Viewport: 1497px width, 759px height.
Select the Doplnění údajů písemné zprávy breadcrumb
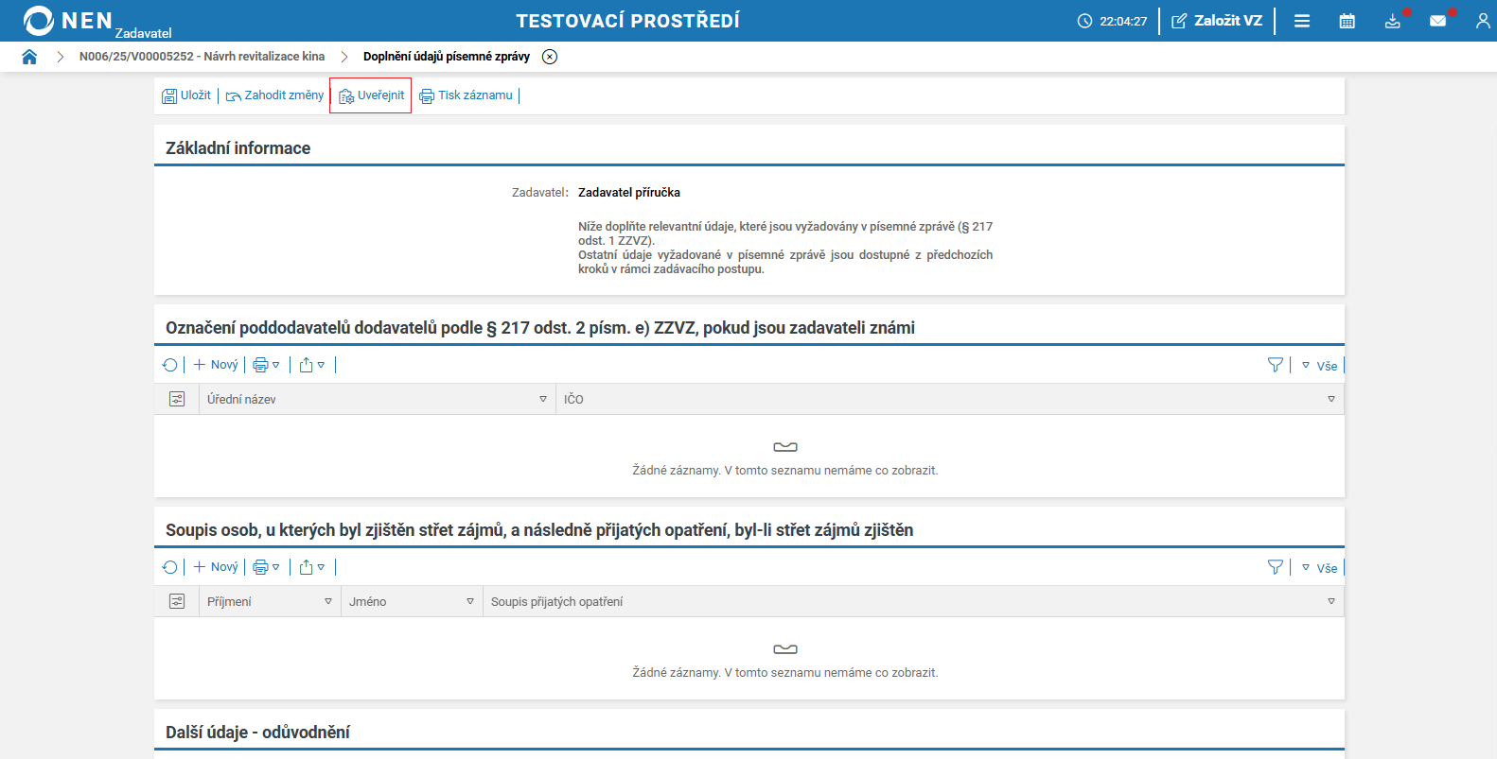tap(447, 57)
